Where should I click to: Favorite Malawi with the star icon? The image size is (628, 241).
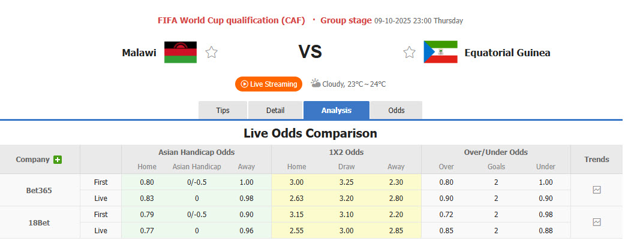211,53
